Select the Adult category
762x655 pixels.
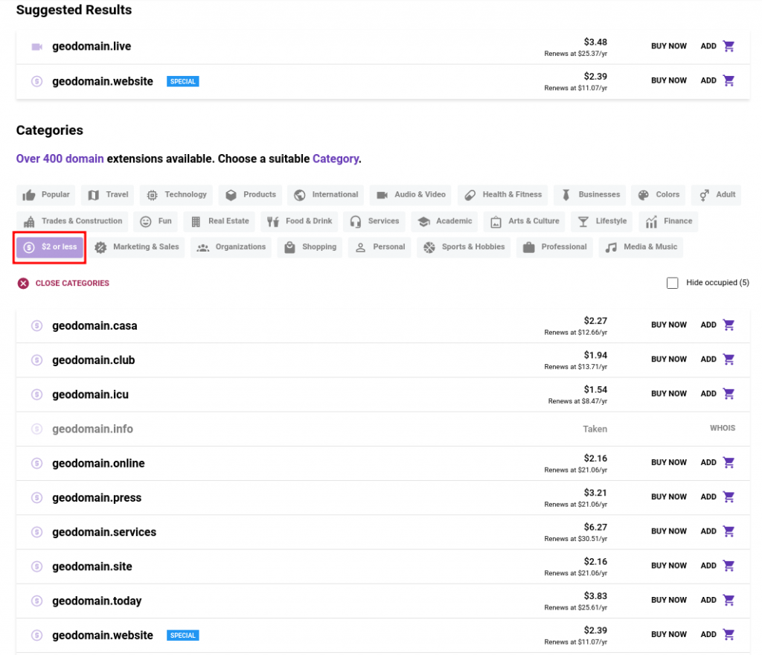pyautogui.click(x=717, y=195)
